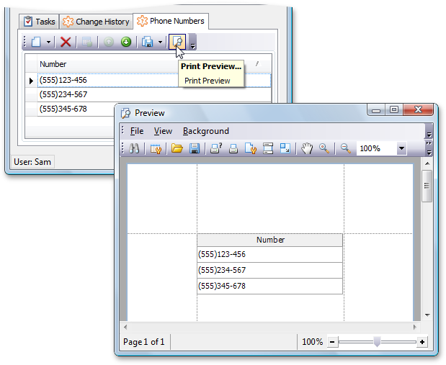Select the Magnifier tool icon
Image resolution: width=446 pixels, height=365 pixels.
pyautogui.click(x=324, y=148)
